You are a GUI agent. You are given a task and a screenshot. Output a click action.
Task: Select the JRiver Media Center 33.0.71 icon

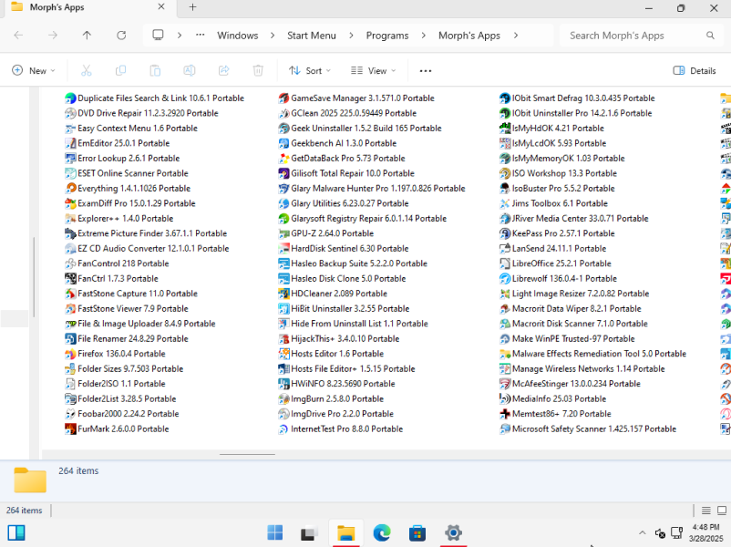point(505,219)
